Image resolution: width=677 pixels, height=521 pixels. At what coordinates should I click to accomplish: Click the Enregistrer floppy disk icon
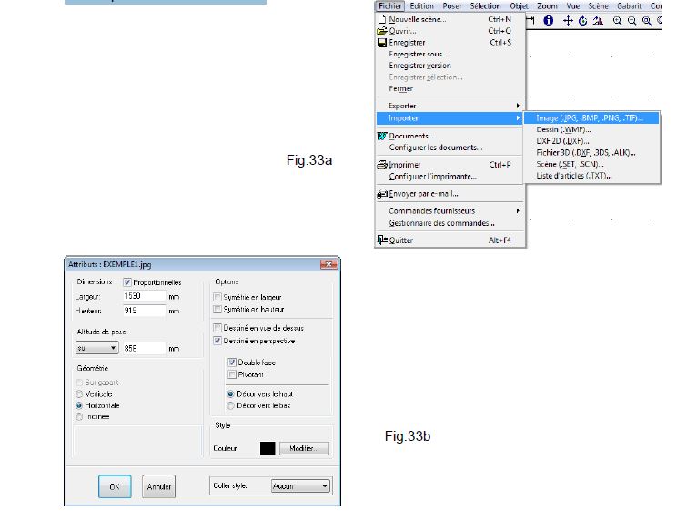(x=382, y=42)
